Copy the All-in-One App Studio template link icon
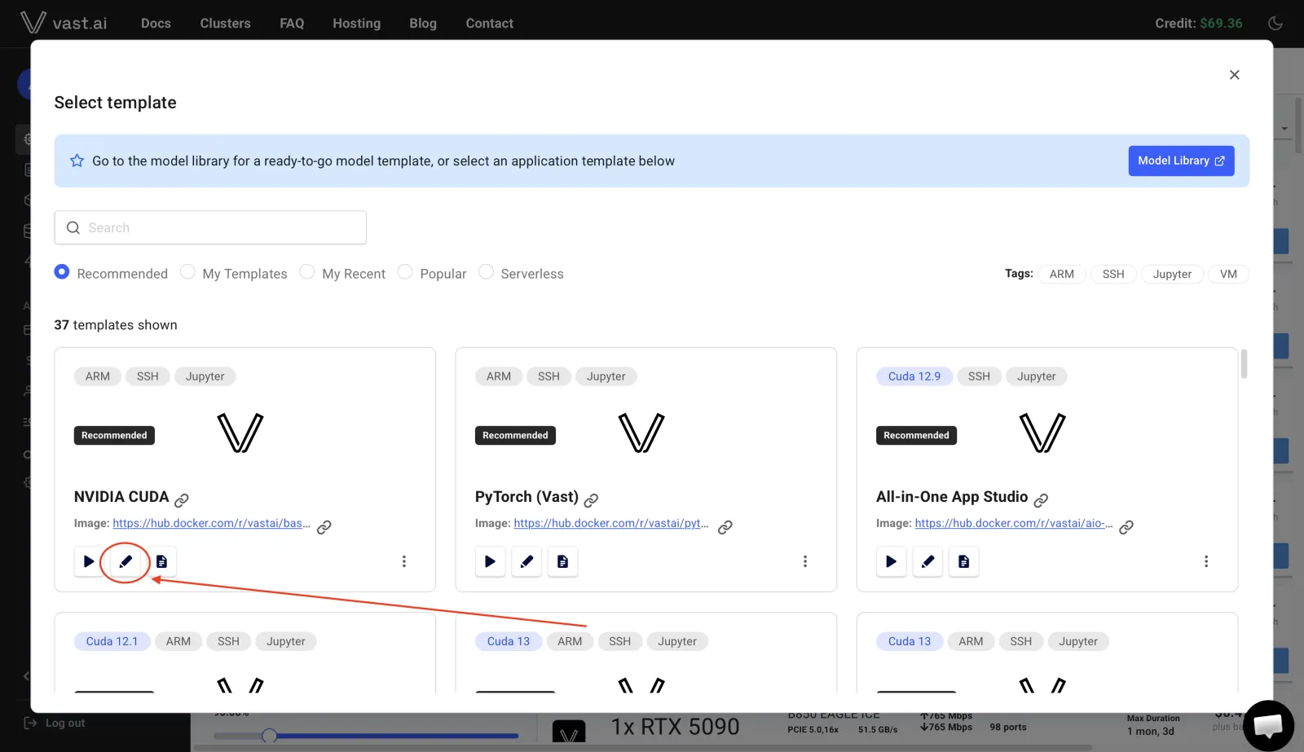 (1041, 499)
